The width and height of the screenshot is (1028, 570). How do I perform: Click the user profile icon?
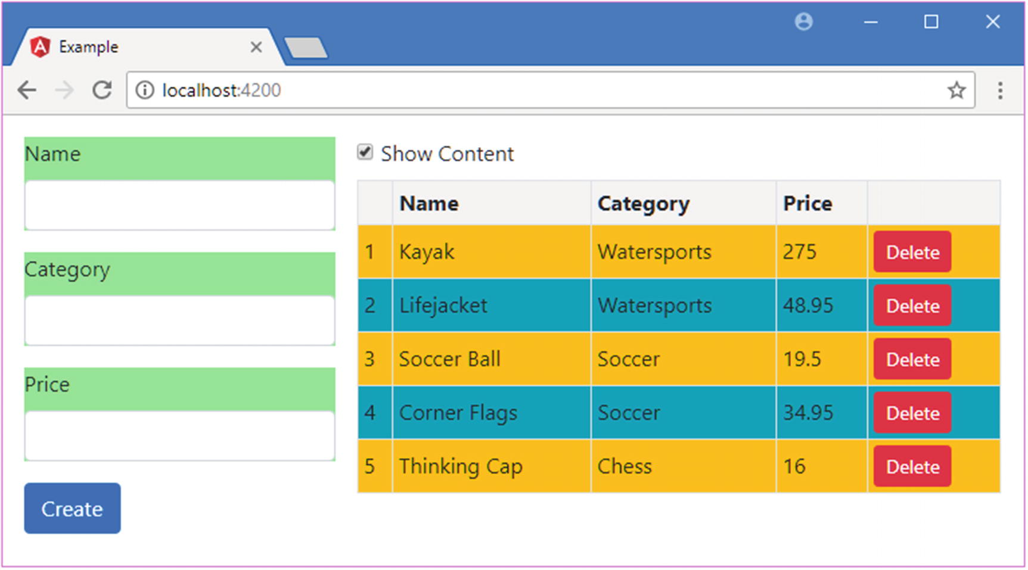coord(803,22)
